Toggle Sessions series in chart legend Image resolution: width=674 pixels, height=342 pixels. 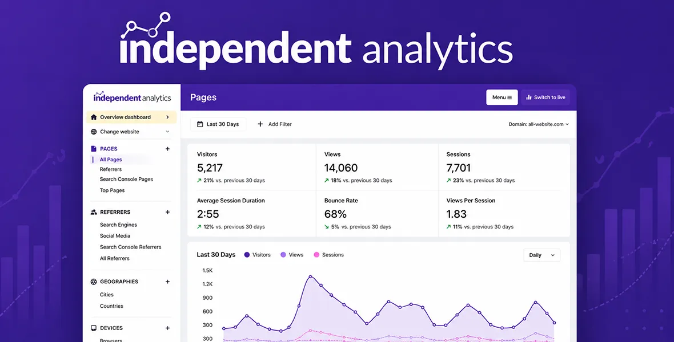pos(329,255)
